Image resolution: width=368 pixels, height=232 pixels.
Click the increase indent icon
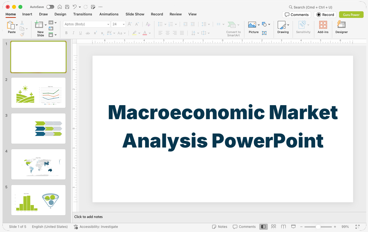[x=193, y=24]
